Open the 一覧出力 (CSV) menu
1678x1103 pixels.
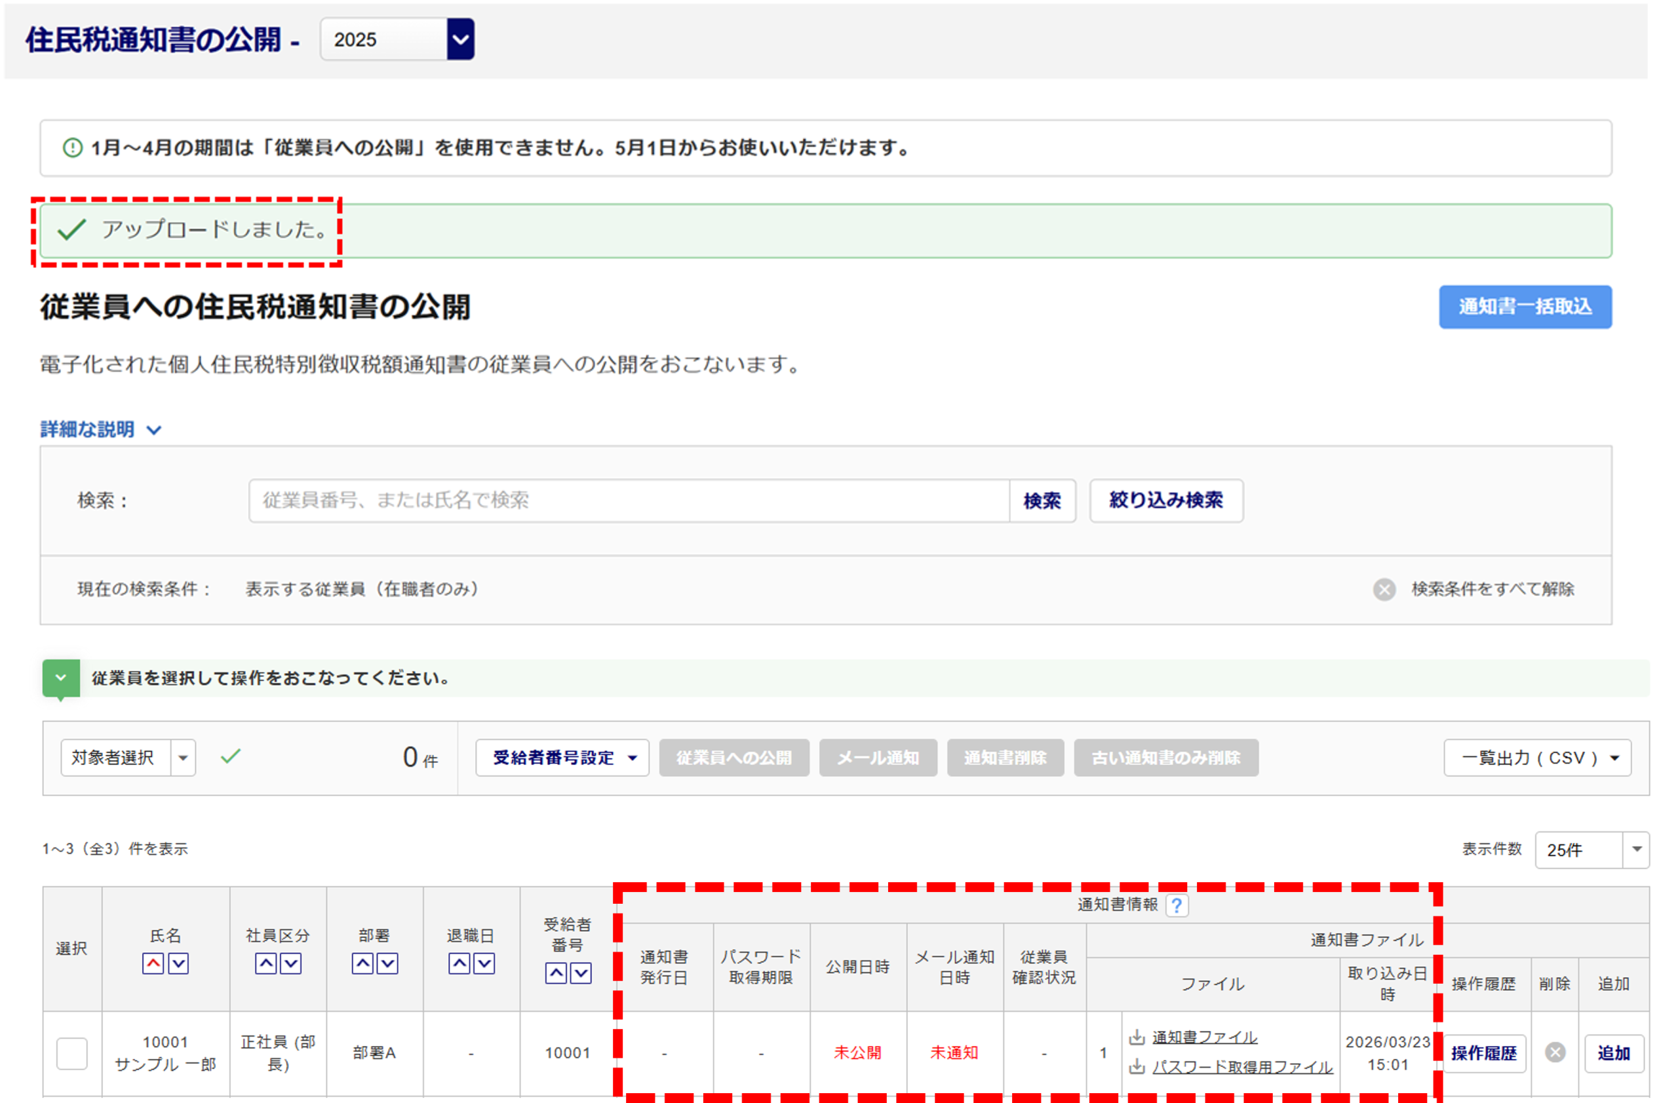(x=1537, y=758)
